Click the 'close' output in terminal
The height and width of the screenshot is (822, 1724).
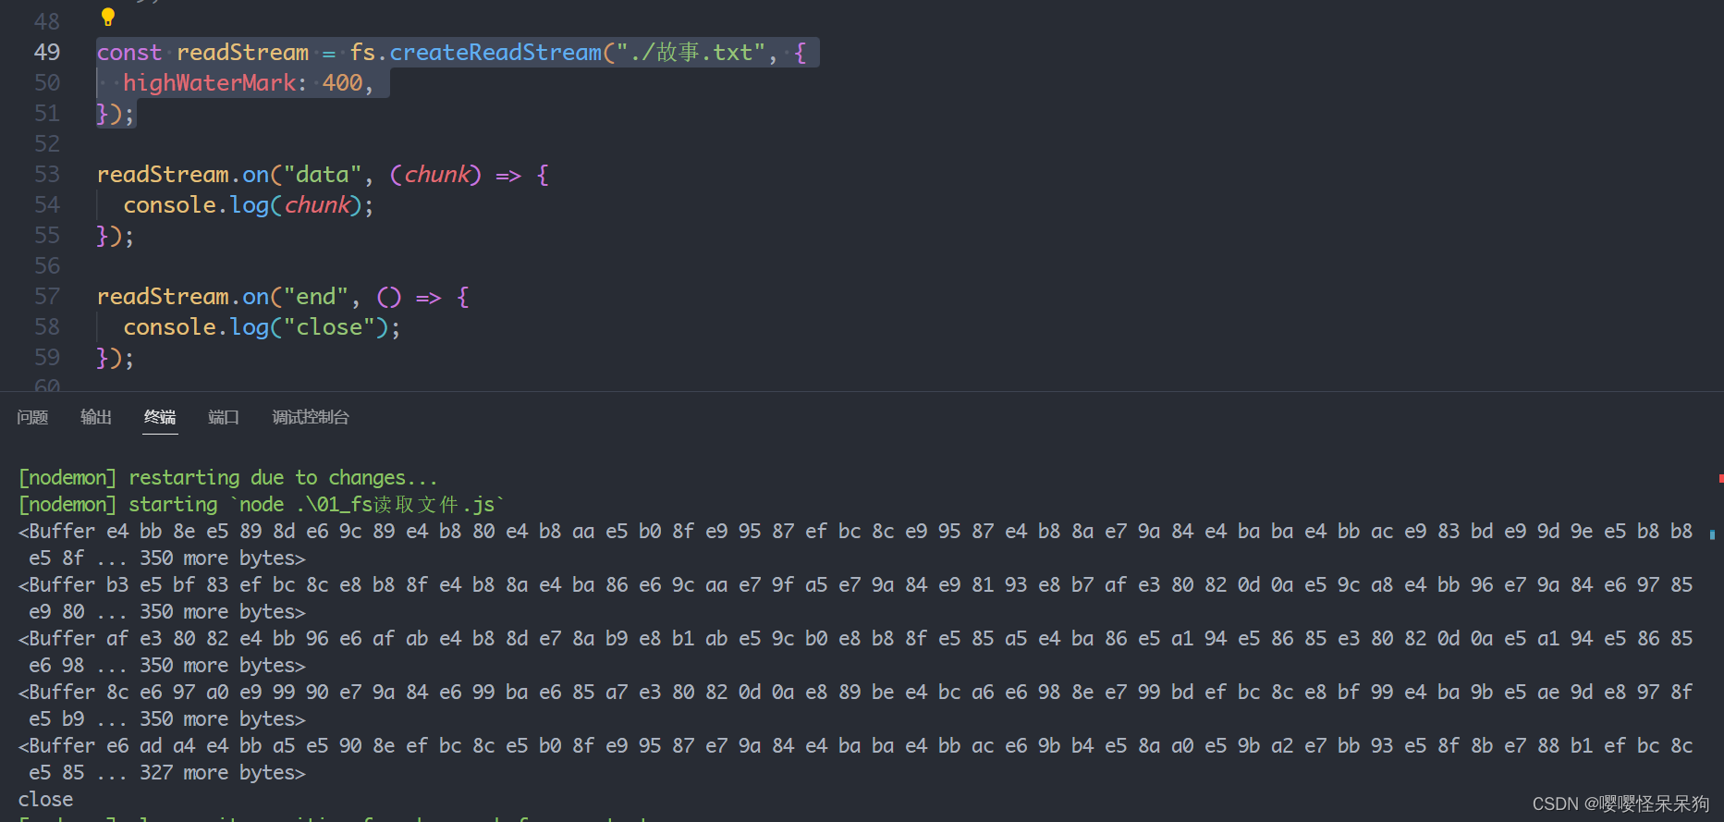point(45,800)
